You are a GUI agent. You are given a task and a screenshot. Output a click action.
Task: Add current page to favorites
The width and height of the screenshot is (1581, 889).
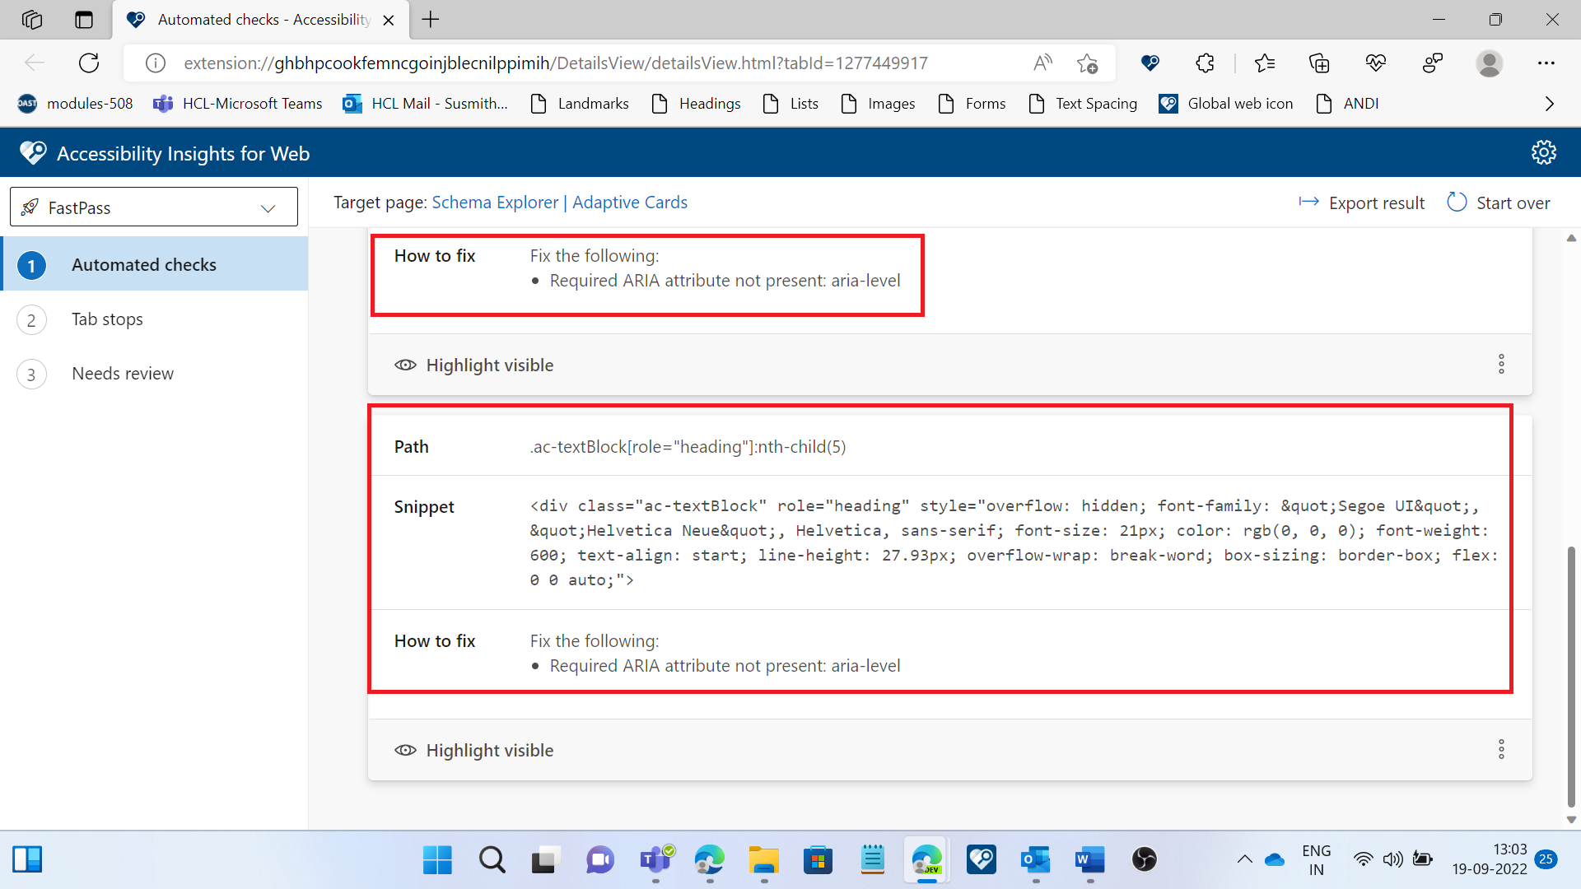tap(1089, 63)
